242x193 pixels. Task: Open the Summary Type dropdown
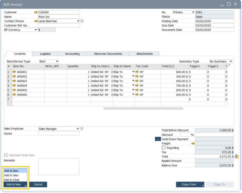(230, 61)
